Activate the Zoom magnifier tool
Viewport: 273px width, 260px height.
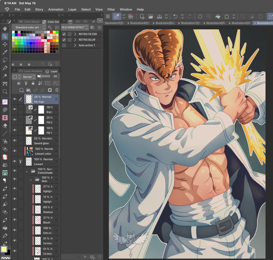(x=5, y=92)
